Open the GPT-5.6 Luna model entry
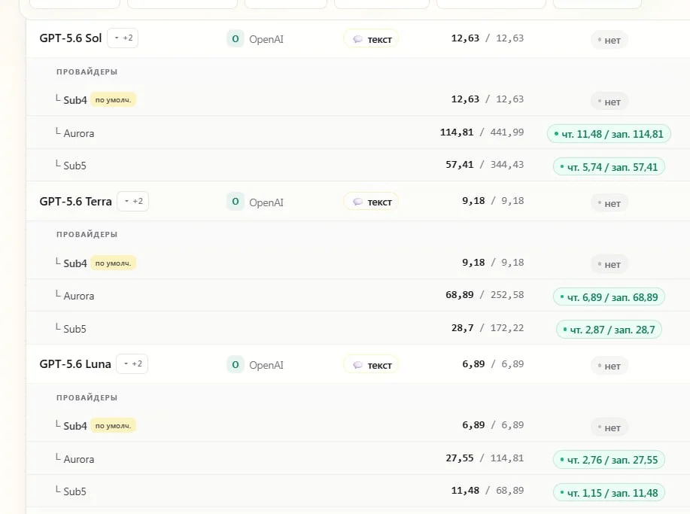Viewport: 690px width, 514px height. coord(75,364)
